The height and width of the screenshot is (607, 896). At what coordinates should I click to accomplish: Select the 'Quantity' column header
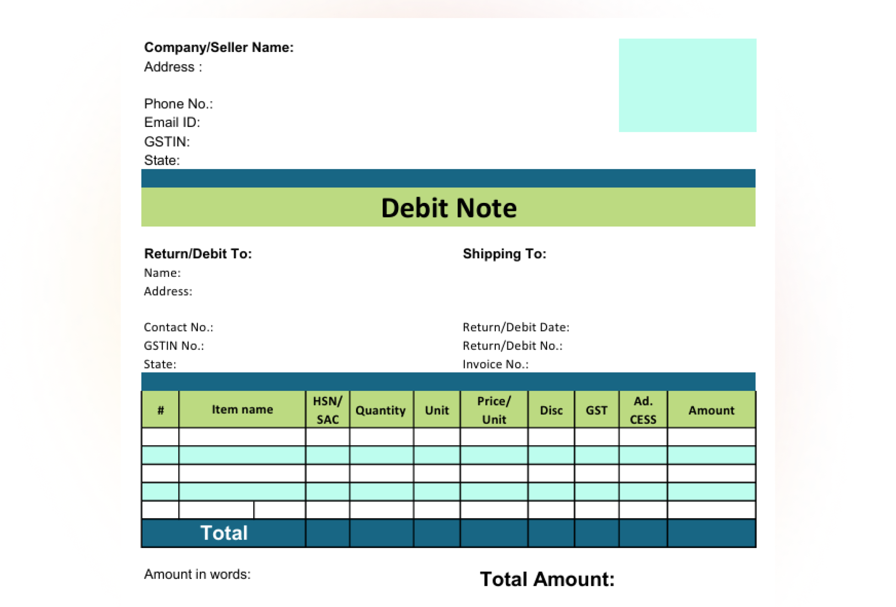pos(381,410)
